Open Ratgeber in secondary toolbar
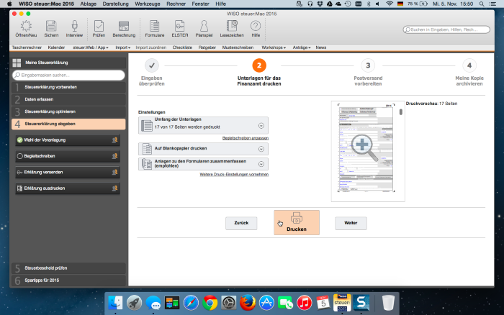The image size is (504, 315). [x=207, y=47]
